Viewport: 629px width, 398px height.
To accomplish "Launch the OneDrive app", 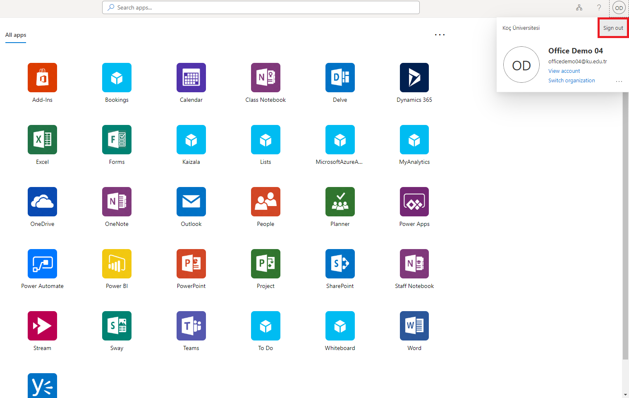I will tap(42, 202).
